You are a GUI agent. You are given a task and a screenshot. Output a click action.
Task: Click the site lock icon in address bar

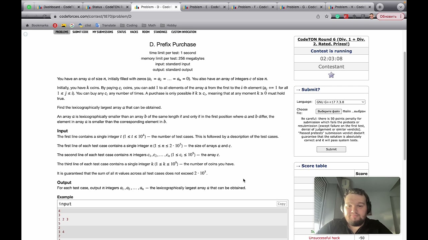(x=55, y=16)
